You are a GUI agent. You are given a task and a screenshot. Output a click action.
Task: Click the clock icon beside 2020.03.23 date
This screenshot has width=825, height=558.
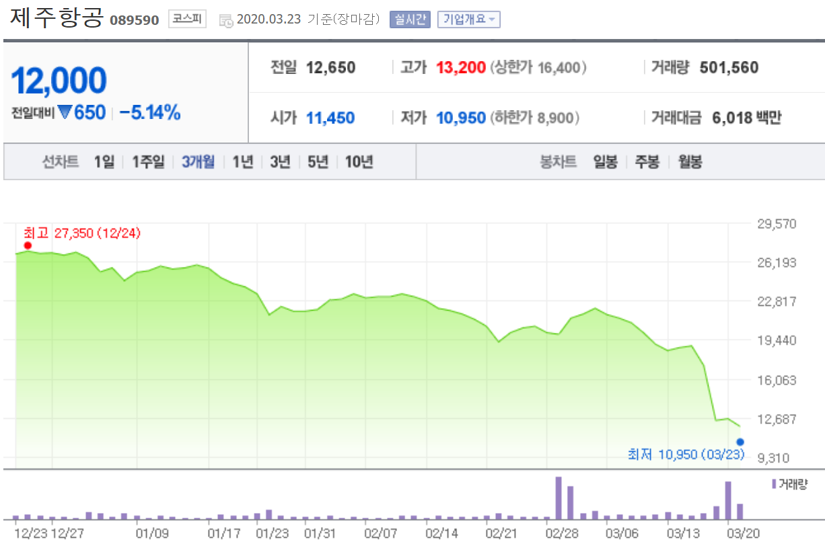point(226,20)
